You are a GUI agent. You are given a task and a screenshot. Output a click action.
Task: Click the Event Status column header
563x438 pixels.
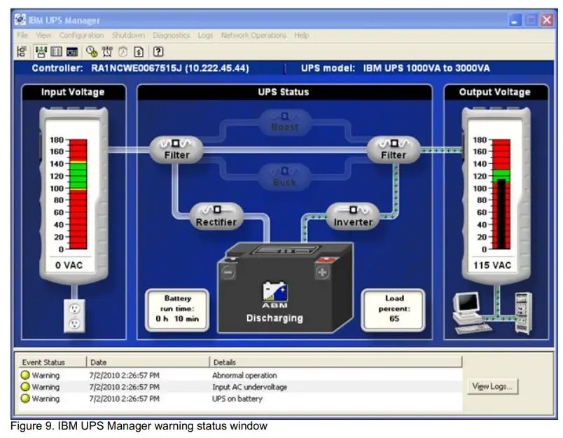pyautogui.click(x=53, y=362)
